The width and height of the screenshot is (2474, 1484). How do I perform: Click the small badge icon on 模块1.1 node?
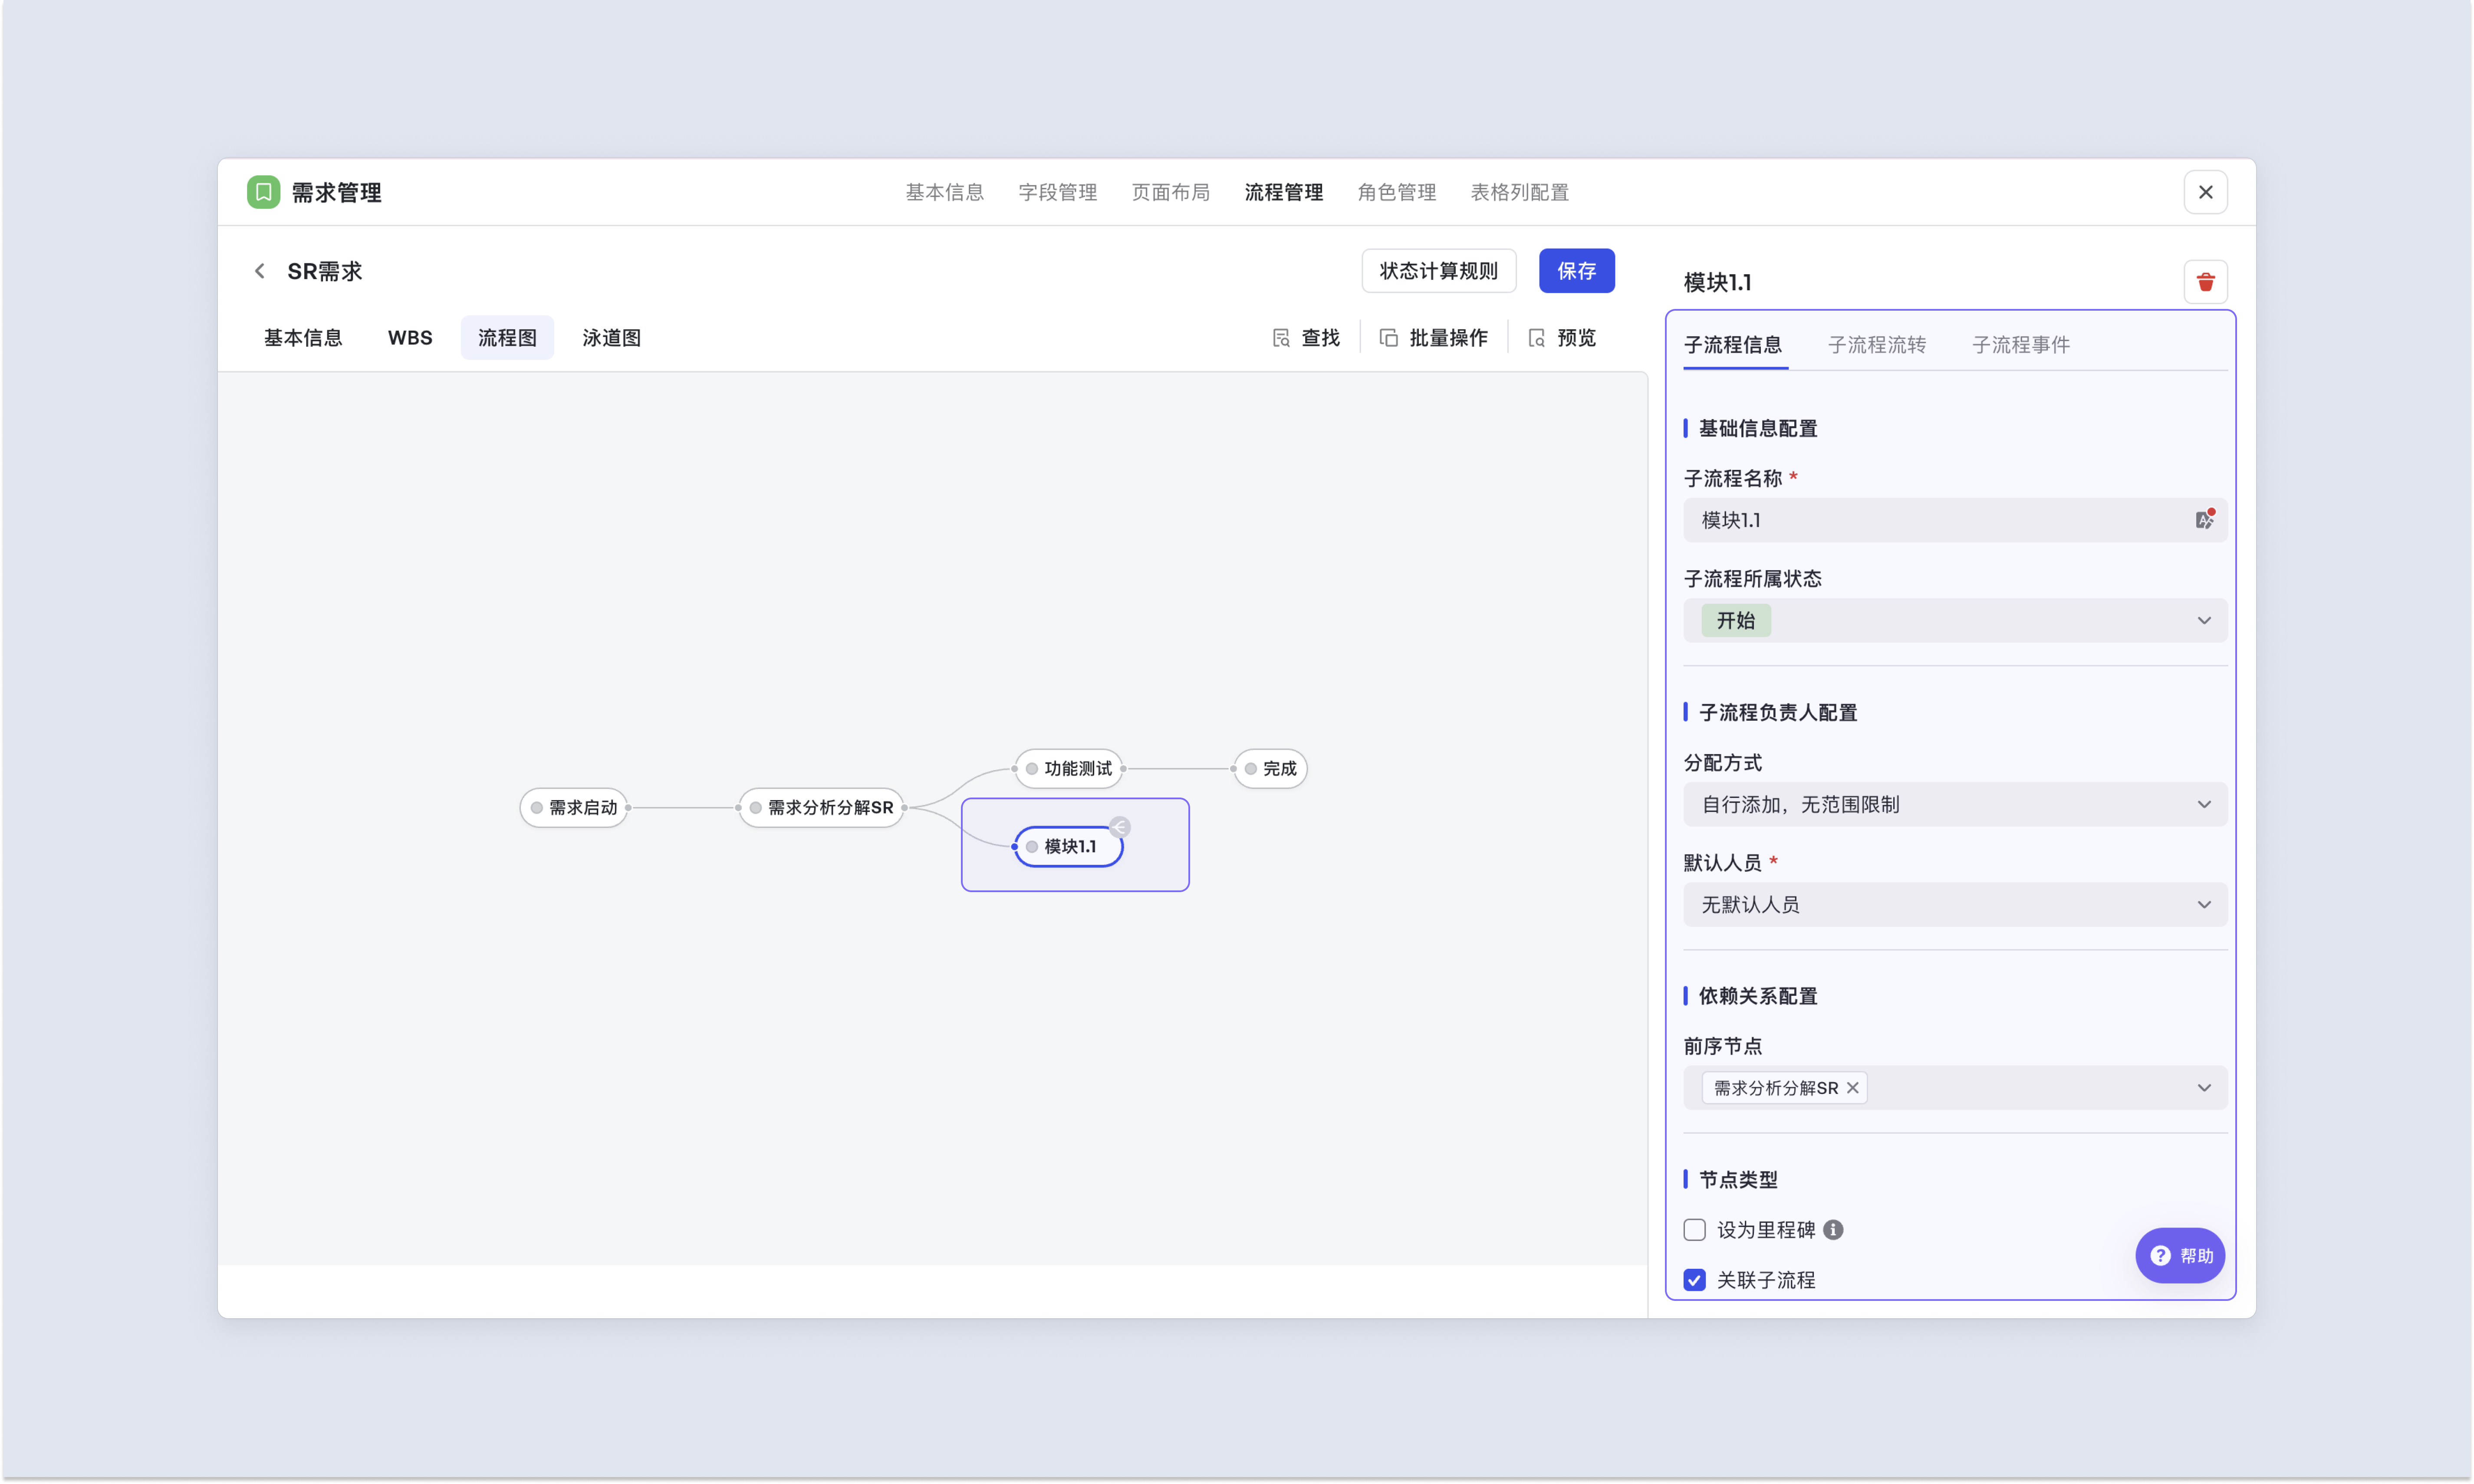1120,827
